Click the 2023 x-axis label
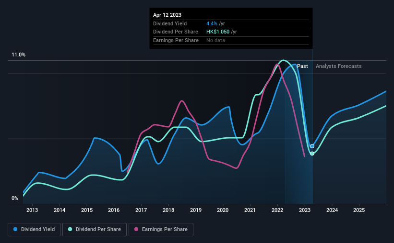This screenshot has height=243, width=394. point(305,210)
